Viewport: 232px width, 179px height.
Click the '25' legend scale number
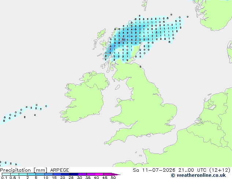point(71,178)
